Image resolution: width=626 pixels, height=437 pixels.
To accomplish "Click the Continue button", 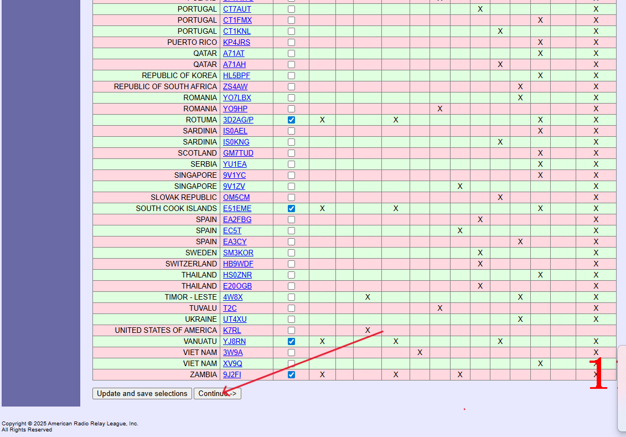I will tap(217, 394).
